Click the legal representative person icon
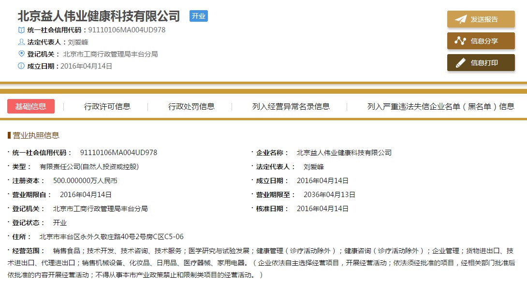Viewport: 527px width, 285px height. 21,42
